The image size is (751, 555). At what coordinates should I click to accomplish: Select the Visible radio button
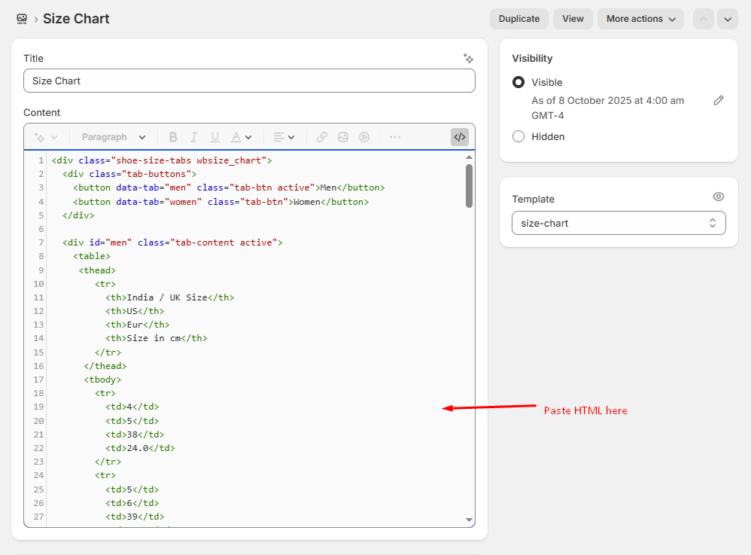click(x=518, y=82)
